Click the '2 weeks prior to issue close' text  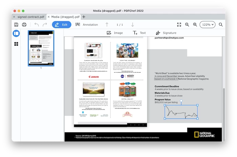(x=168, y=96)
